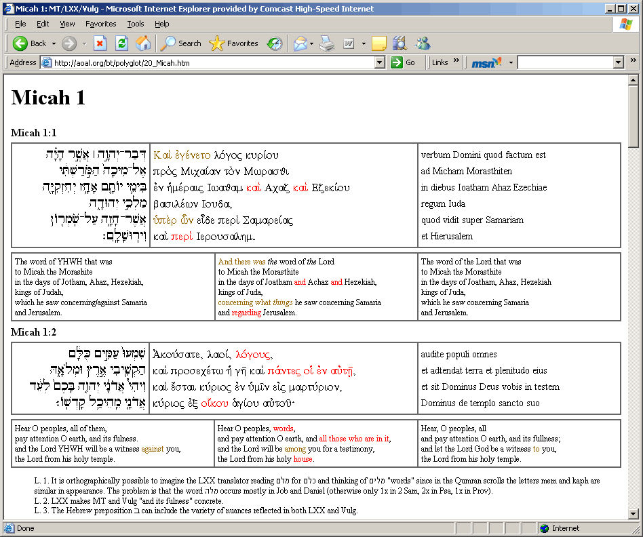This screenshot has width=643, height=537.
Task: Click the Back navigation button
Action: [29, 43]
